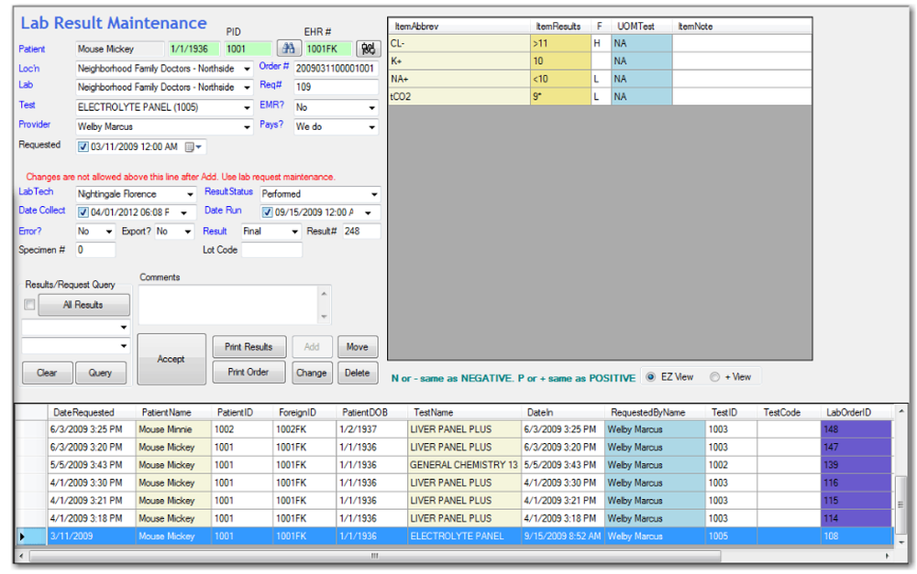Open the Pays? dropdown
The image size is (917, 574).
coord(372,127)
